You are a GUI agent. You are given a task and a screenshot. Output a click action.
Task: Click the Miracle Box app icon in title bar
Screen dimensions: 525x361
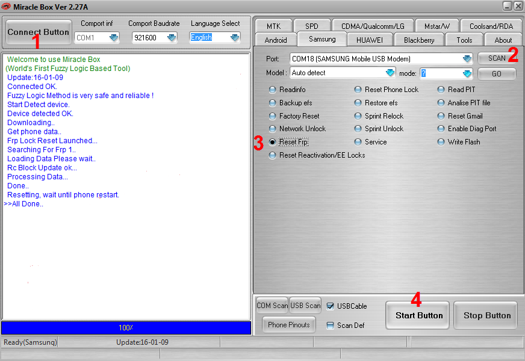[5, 7]
